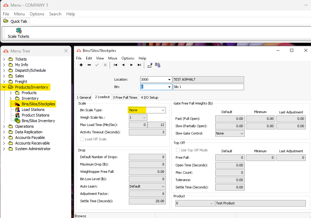
Task: Click the Settle Time 20.00 drop field
Action: pyautogui.click(x=147, y=201)
